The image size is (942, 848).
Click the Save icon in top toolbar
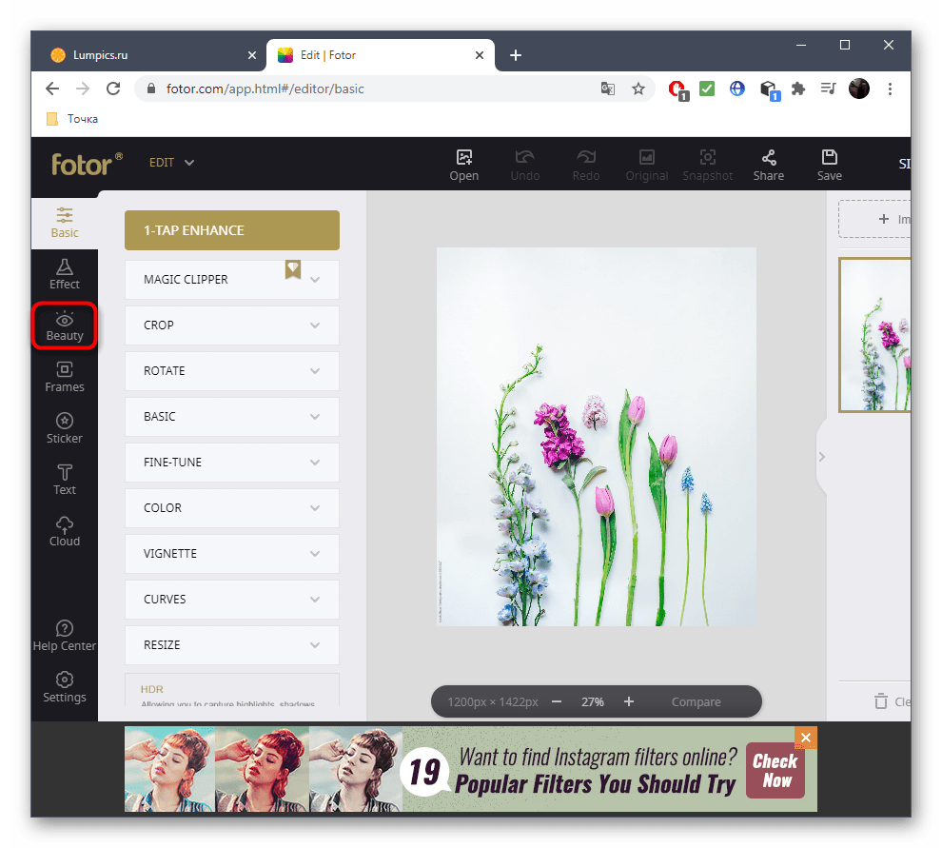tap(829, 164)
